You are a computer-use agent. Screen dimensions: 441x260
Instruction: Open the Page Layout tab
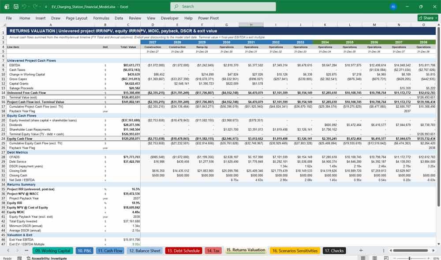[76, 18]
